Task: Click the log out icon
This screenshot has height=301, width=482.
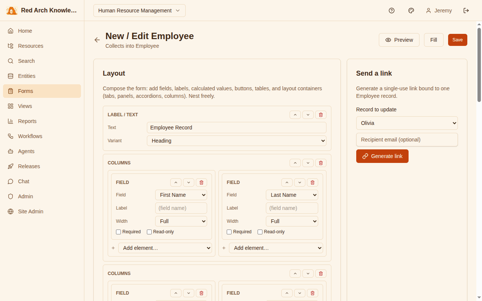Action: (466, 11)
